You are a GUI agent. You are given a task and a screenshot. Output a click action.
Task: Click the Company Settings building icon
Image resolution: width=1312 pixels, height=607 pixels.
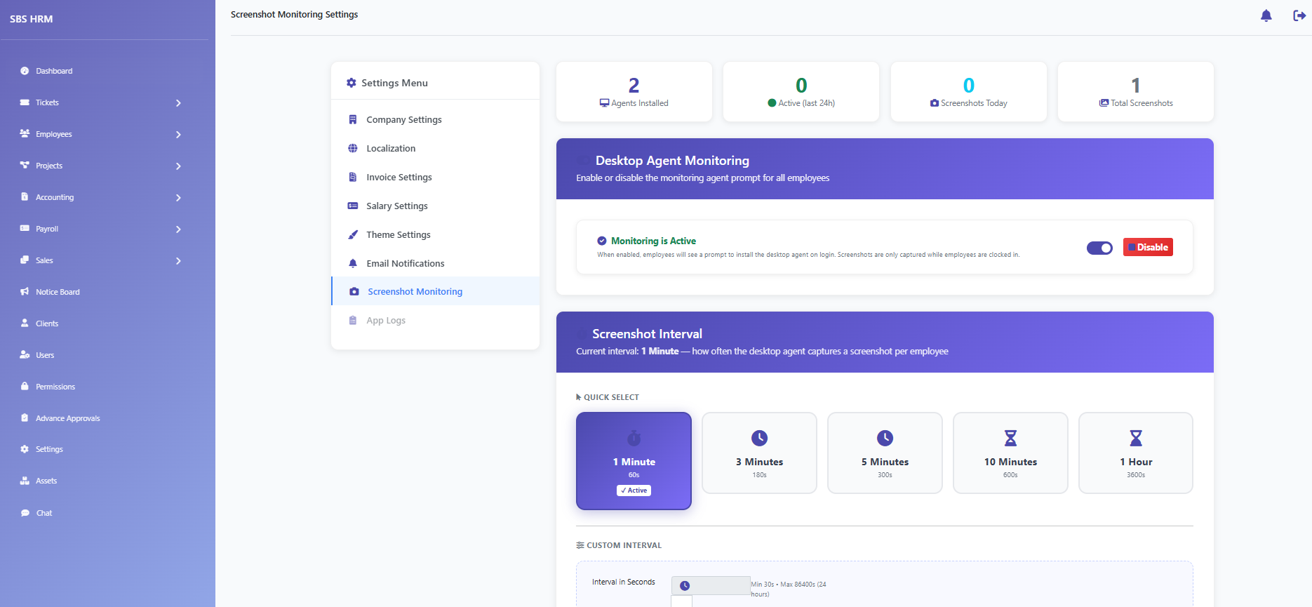pyautogui.click(x=353, y=119)
